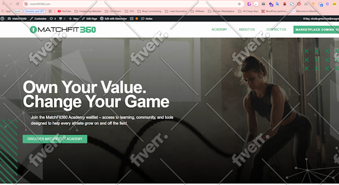Click the mail envelope extension icon
Image resolution: width=339 pixels, height=185 pixels.
click(x=263, y=4)
